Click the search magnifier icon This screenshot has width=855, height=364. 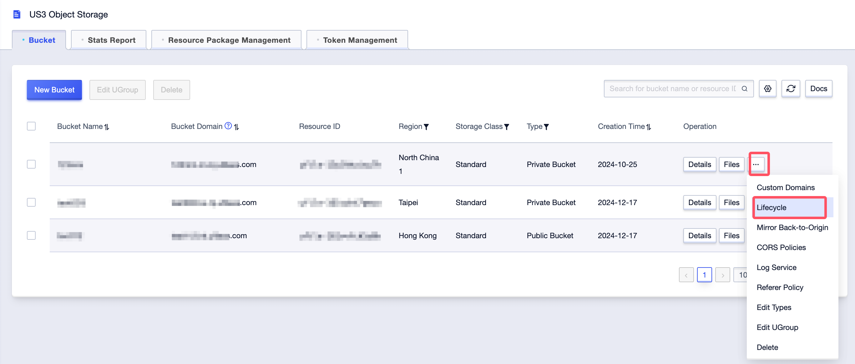[x=745, y=88]
